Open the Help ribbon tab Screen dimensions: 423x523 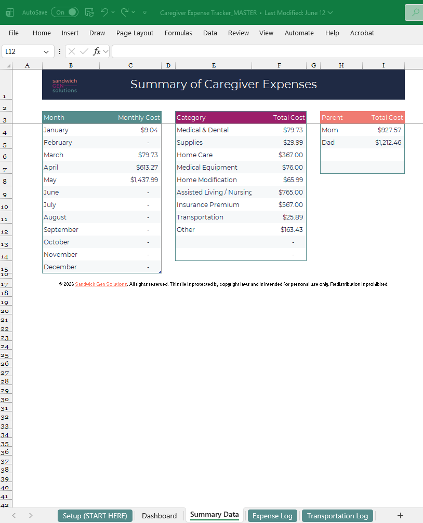tap(332, 33)
